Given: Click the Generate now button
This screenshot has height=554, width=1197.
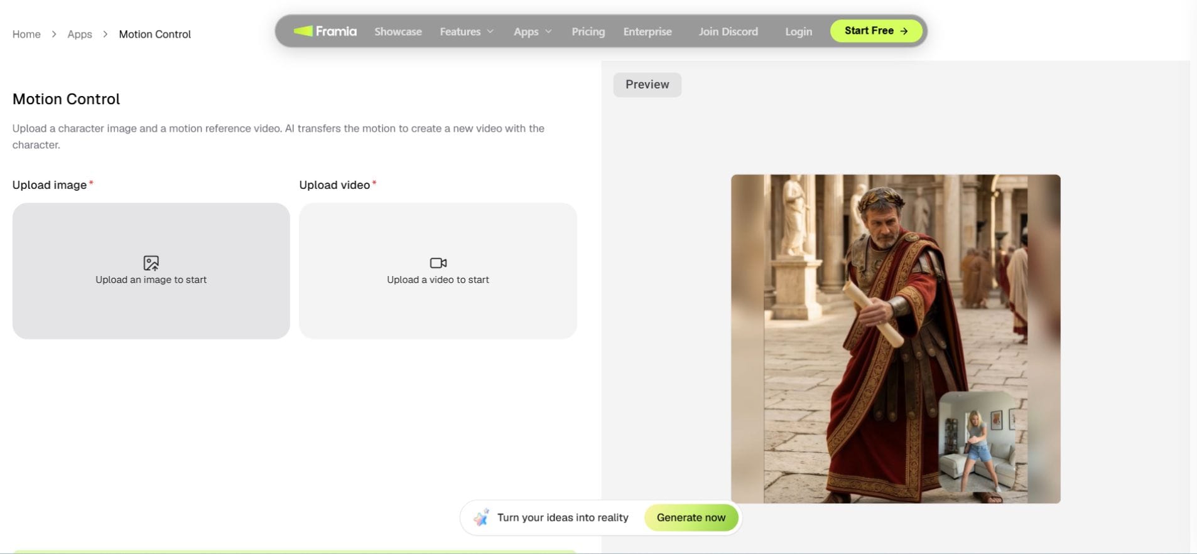Looking at the screenshot, I should click(691, 518).
